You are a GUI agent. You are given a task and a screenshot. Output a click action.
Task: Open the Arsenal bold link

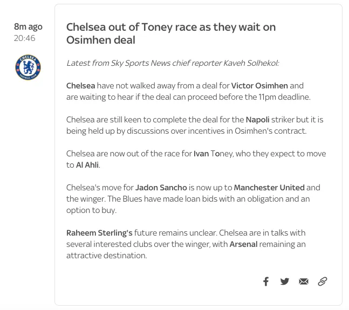tap(243, 244)
